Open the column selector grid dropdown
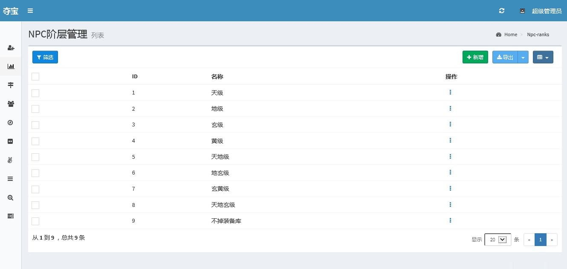The image size is (567, 269). (x=543, y=57)
